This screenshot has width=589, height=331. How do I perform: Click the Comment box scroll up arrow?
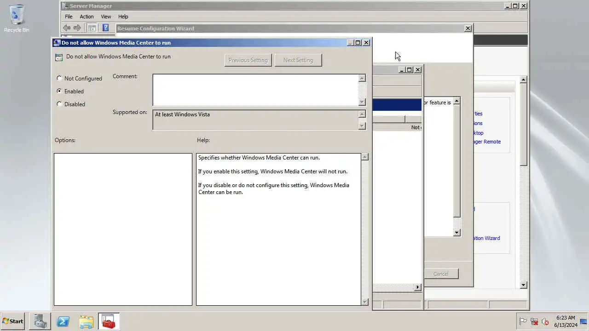pos(362,78)
